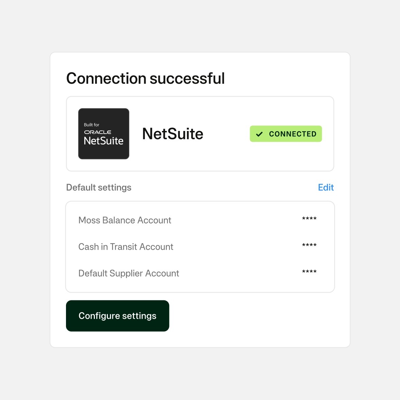The width and height of the screenshot is (400, 400).
Task: Click the 'Default settings' section label
Action: tap(99, 187)
